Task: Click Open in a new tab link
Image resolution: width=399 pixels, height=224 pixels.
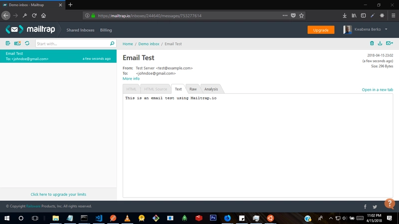Action: pyautogui.click(x=377, y=90)
